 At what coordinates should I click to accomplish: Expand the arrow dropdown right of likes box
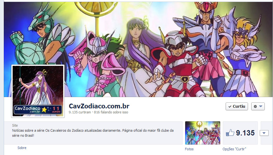[x=264, y=133]
